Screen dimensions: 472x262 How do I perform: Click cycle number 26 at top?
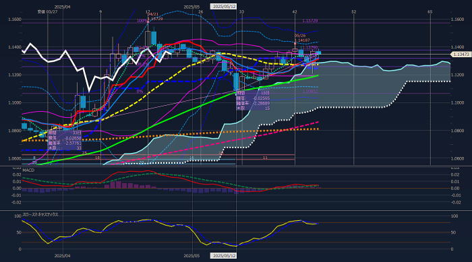pos(201,11)
